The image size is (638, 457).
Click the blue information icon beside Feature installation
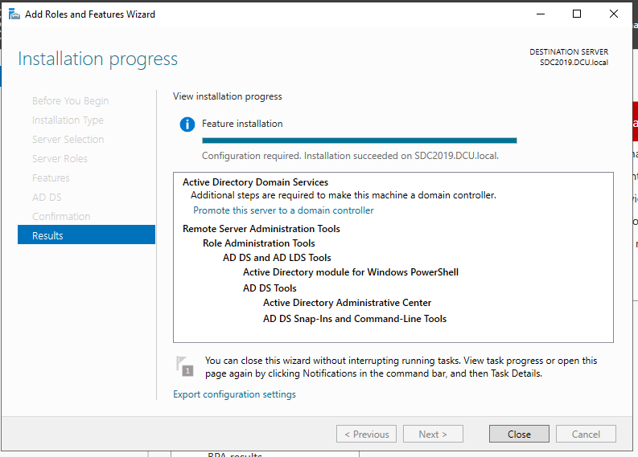point(187,124)
